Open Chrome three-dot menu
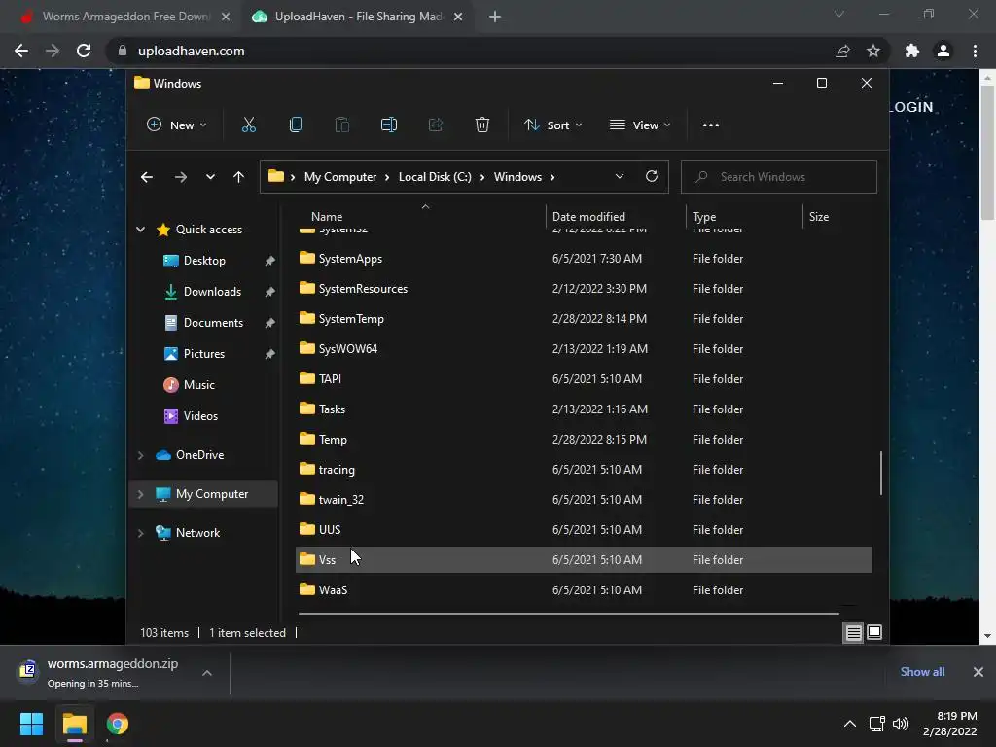 coord(975,51)
